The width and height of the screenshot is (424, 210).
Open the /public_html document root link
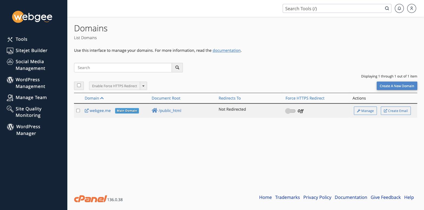pos(170,111)
